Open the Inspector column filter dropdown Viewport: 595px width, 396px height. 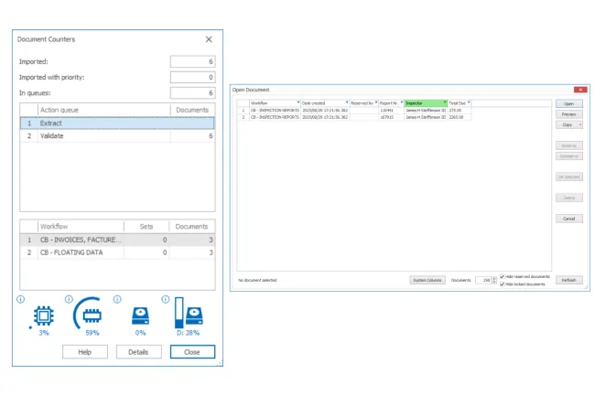pyautogui.click(x=445, y=102)
